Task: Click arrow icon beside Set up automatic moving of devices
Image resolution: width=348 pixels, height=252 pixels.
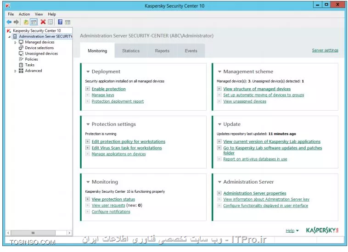Action: coord(219,95)
